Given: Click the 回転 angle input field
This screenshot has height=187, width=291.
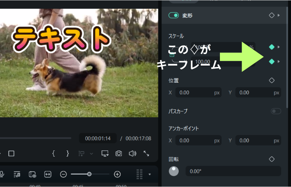Looking at the screenshot, I should tap(233, 171).
